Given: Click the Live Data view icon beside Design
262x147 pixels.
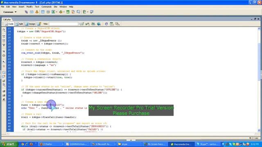Looking at the screenshot, I should tap(39, 24).
